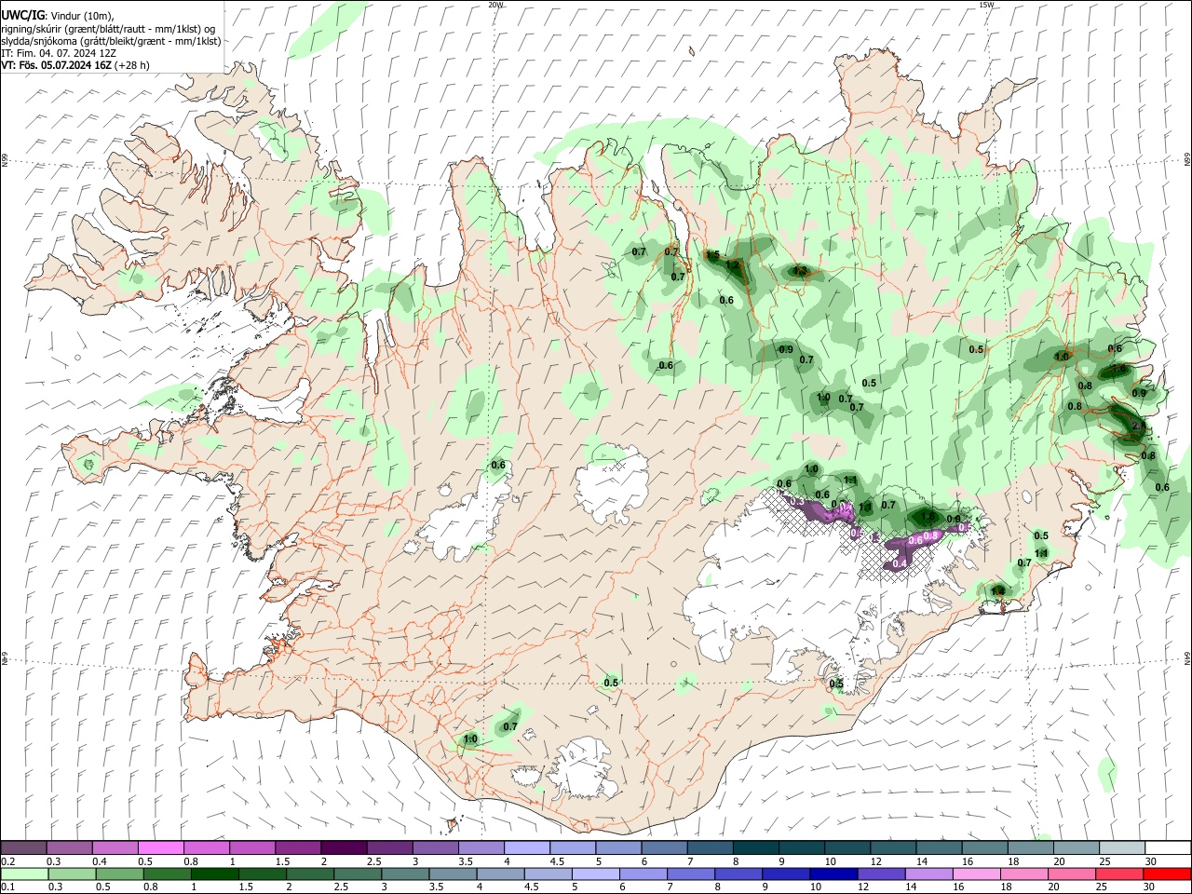
Task: Click the pale green 0.1 legend swatch
Action: pos(24,874)
